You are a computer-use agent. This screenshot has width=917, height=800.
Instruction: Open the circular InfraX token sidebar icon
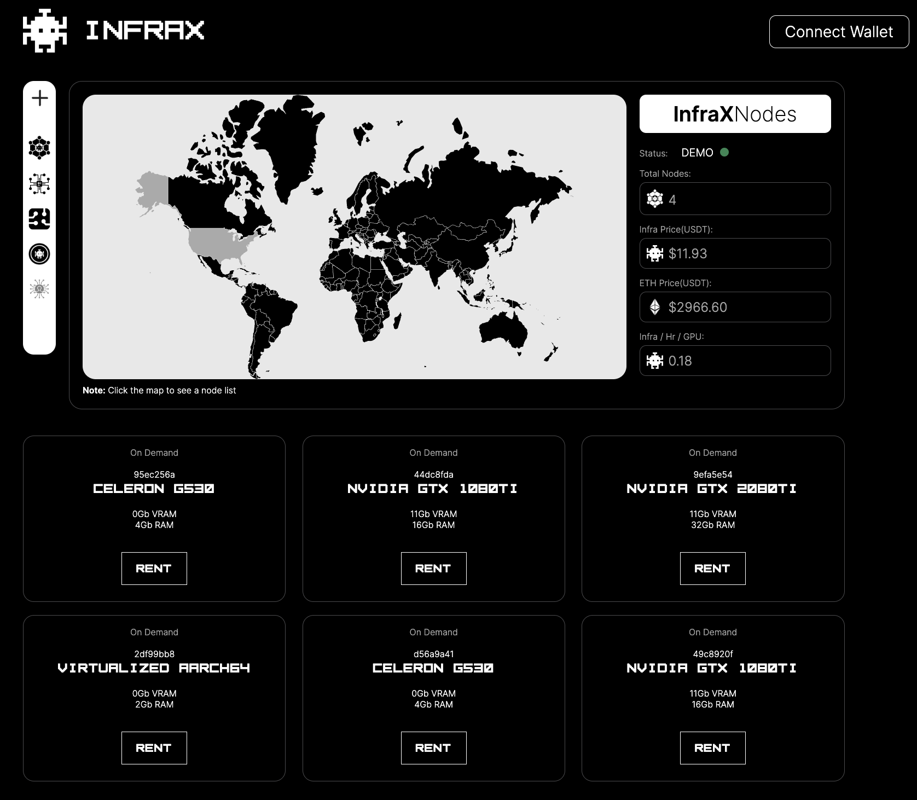39,254
